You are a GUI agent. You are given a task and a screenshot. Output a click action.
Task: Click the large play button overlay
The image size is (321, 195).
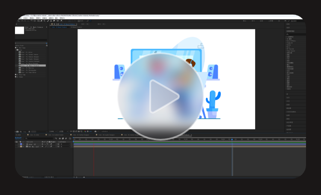(160, 96)
